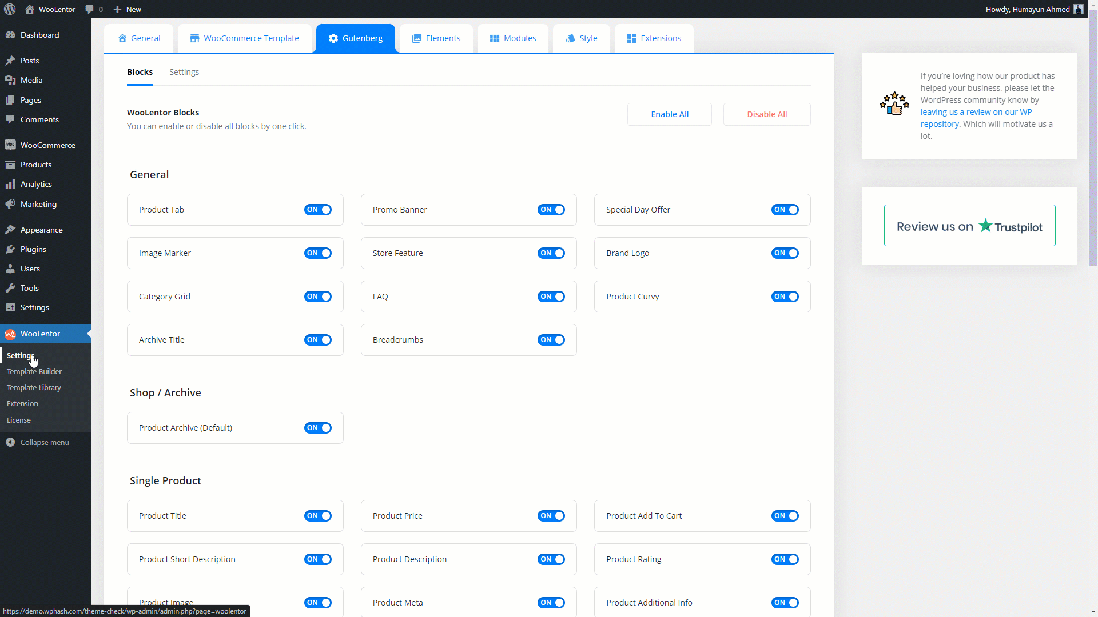Switch to the Modules tab
This screenshot has height=617, width=1098.
(x=513, y=38)
